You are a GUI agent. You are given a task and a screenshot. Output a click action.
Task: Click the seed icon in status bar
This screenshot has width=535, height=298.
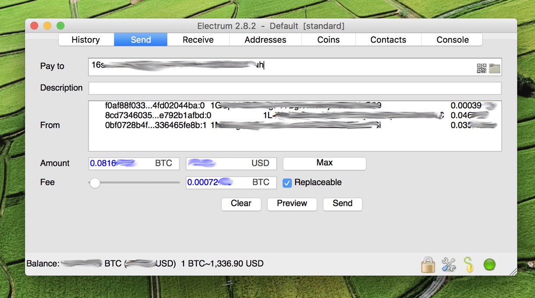click(x=469, y=264)
